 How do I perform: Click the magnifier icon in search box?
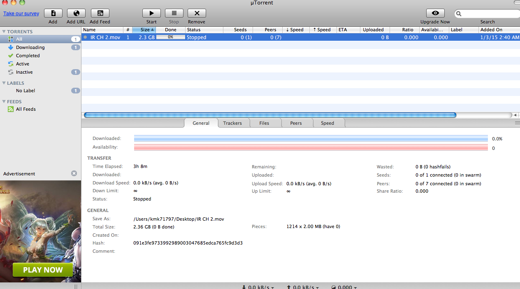pos(459,14)
